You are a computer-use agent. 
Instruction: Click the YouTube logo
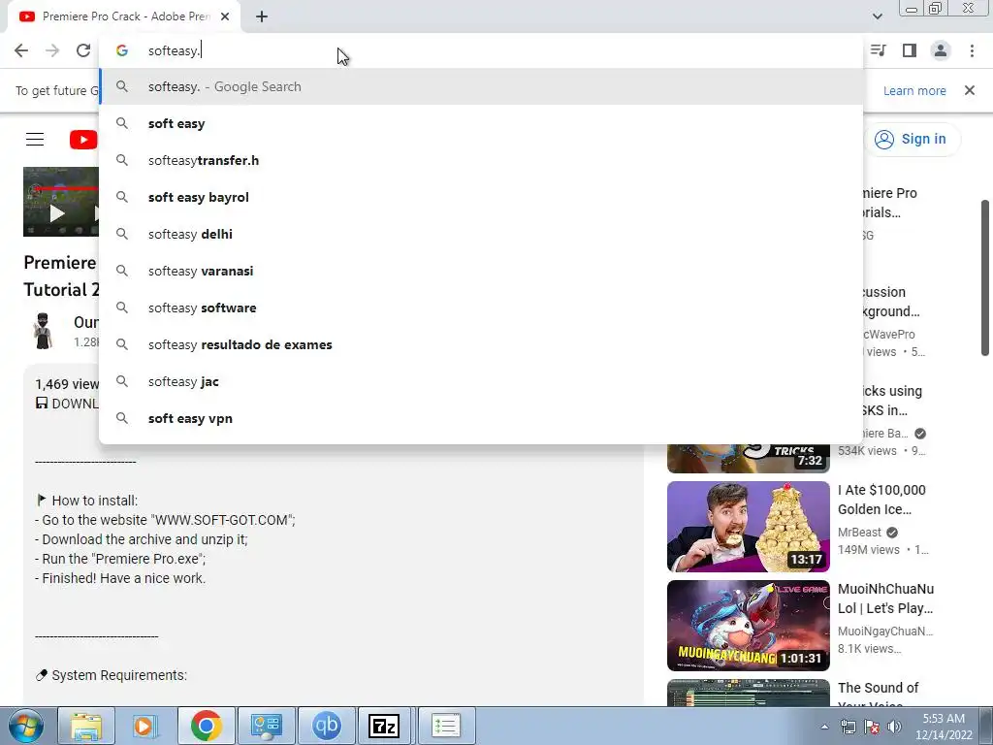(83, 140)
